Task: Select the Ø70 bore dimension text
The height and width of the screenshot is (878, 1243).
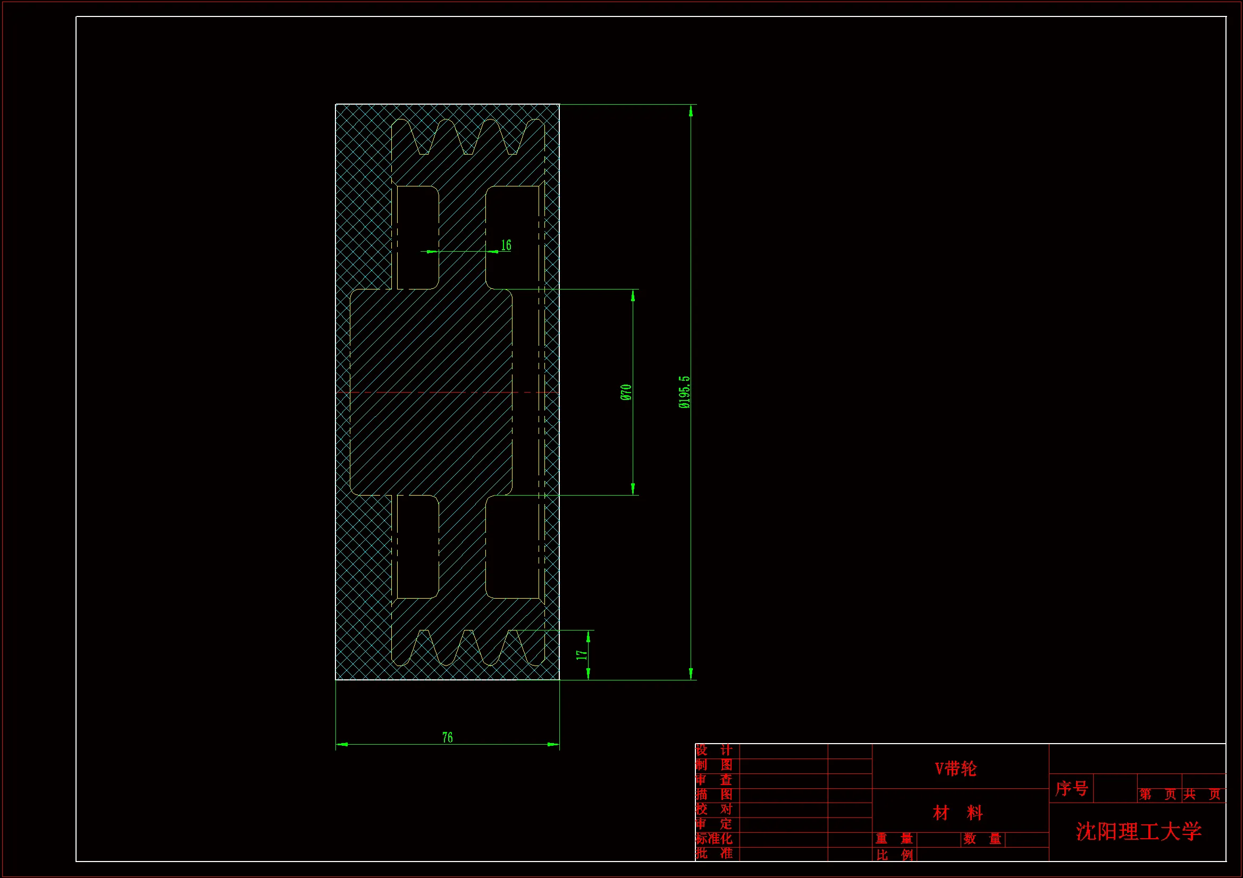Action: tap(626, 392)
